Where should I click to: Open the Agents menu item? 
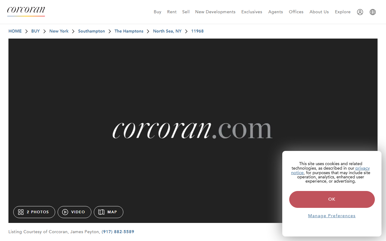pyautogui.click(x=276, y=12)
